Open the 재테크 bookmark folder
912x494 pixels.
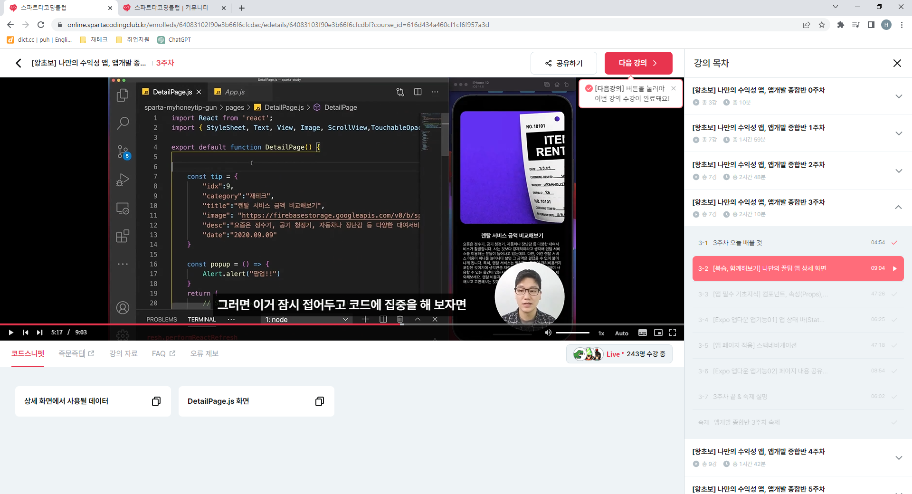click(x=94, y=40)
